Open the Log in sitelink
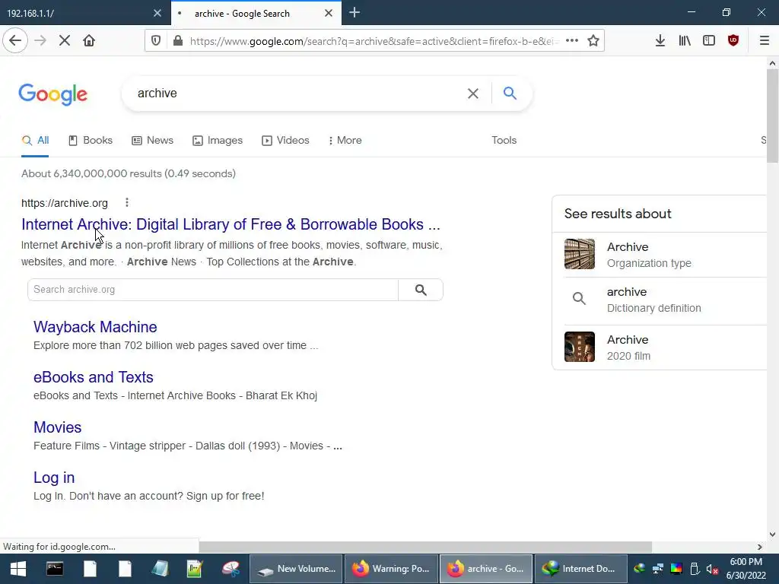This screenshot has width=779, height=584. tap(54, 478)
